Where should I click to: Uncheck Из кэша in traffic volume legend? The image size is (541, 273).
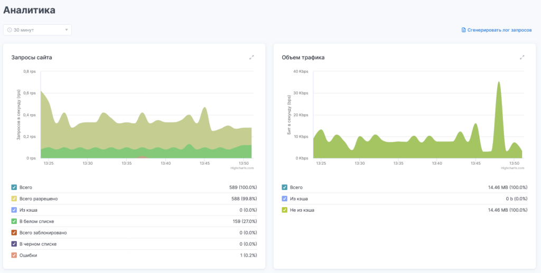285,199
